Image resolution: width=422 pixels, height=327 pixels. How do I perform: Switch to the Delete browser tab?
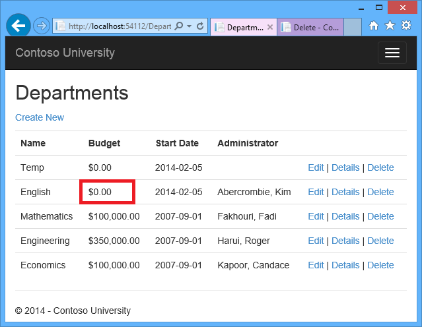310,27
